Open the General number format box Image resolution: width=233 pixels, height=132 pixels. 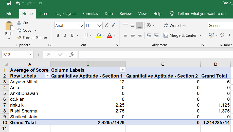pos(220,26)
